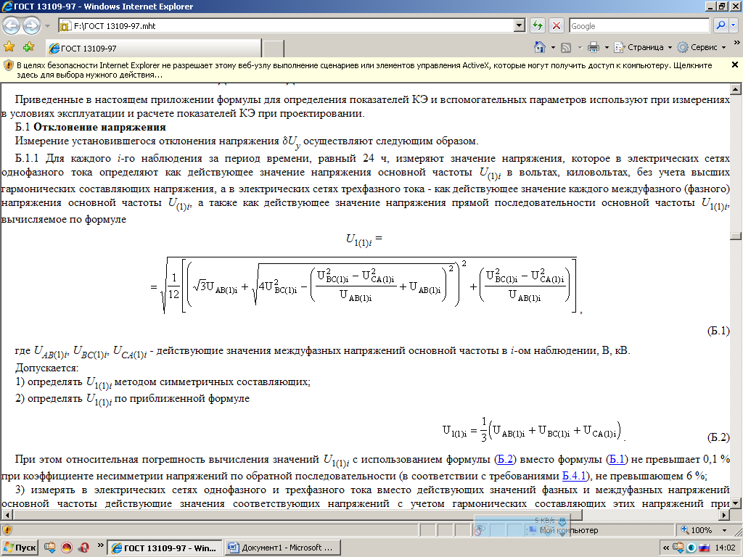
Task: Click the status bar shield icon
Action: click(x=7, y=530)
